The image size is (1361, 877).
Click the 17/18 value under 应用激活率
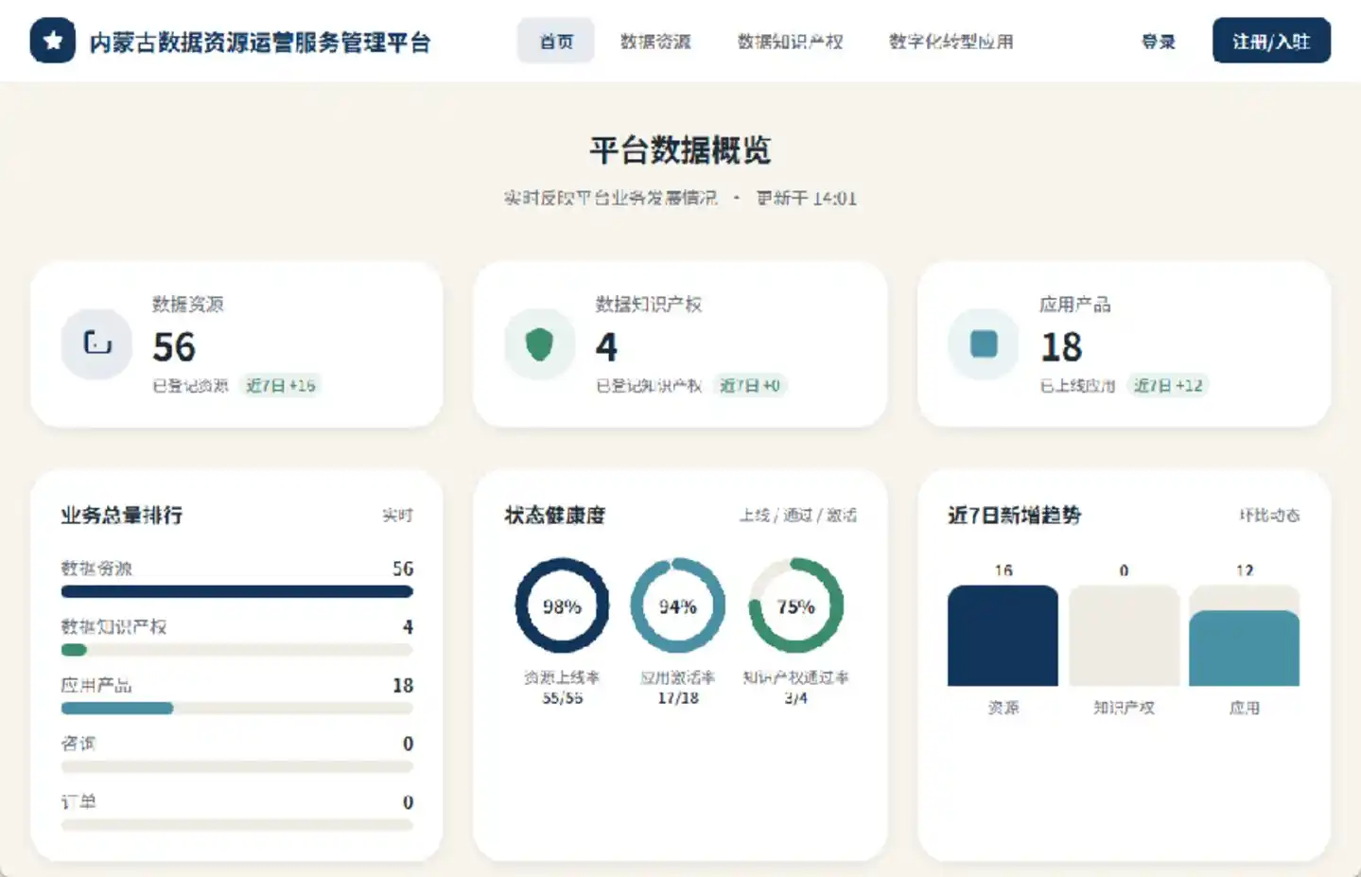click(678, 698)
